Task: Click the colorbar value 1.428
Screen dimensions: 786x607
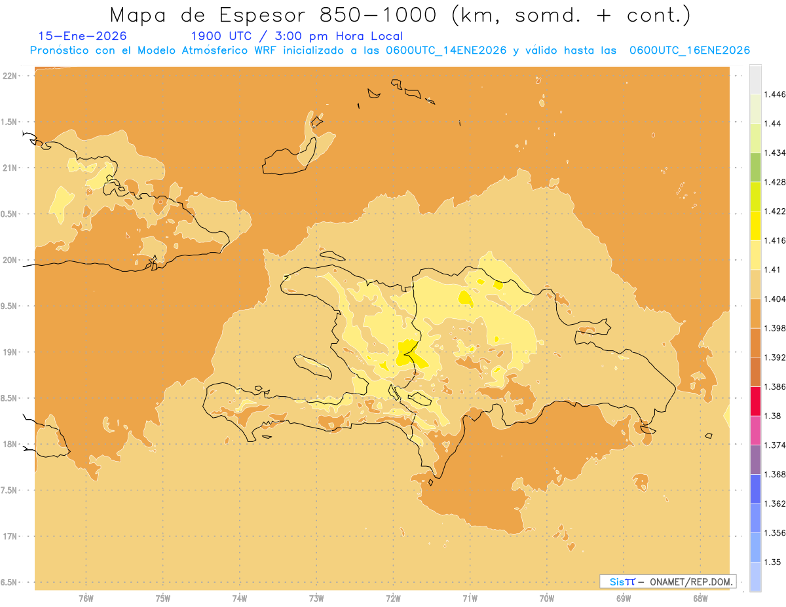Action: pyautogui.click(x=774, y=182)
